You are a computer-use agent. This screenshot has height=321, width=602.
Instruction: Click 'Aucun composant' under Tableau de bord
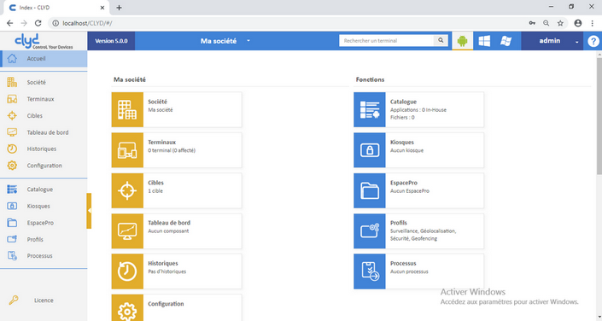[x=168, y=231]
